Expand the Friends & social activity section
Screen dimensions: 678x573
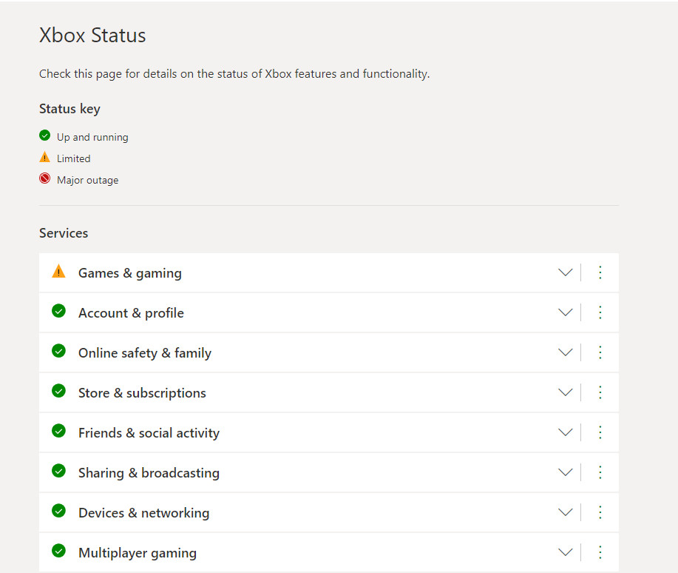coord(566,432)
